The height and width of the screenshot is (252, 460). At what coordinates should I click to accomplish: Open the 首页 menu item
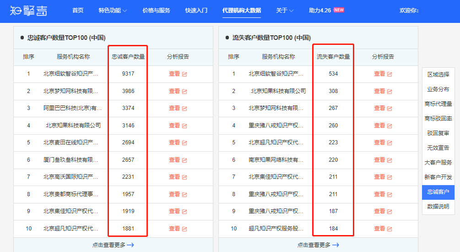(x=78, y=11)
